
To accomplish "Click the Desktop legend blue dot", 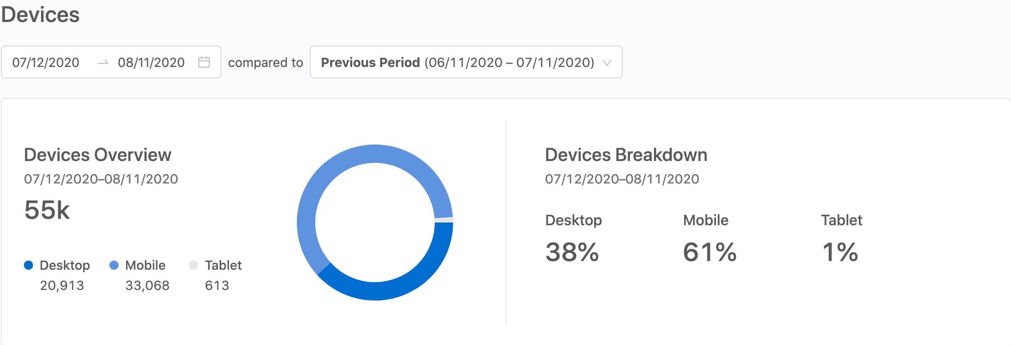I will pyautogui.click(x=28, y=265).
